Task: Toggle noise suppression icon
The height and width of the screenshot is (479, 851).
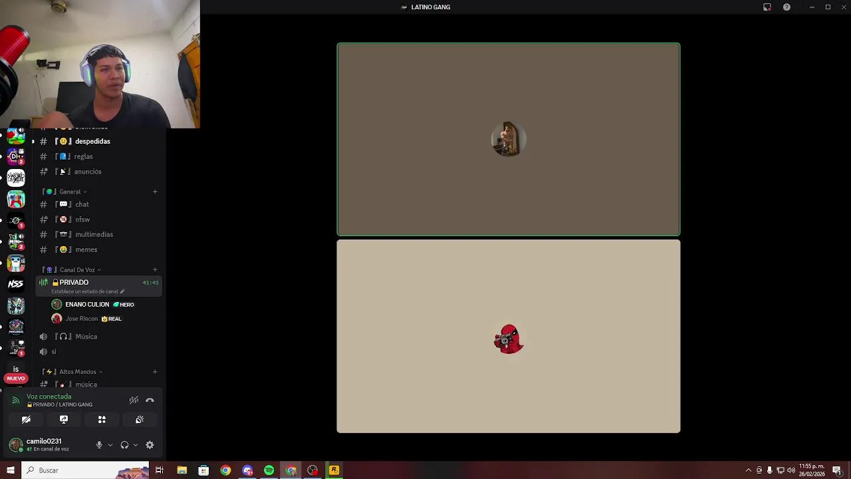Action: [134, 400]
